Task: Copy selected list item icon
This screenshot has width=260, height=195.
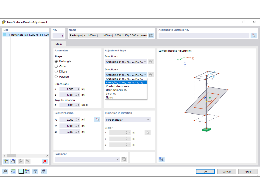Action: [x=13, y=161]
